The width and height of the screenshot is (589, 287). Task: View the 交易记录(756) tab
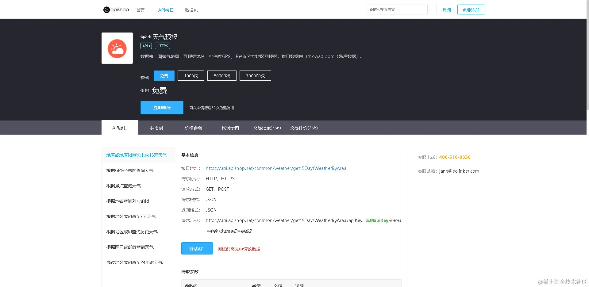[267, 128]
